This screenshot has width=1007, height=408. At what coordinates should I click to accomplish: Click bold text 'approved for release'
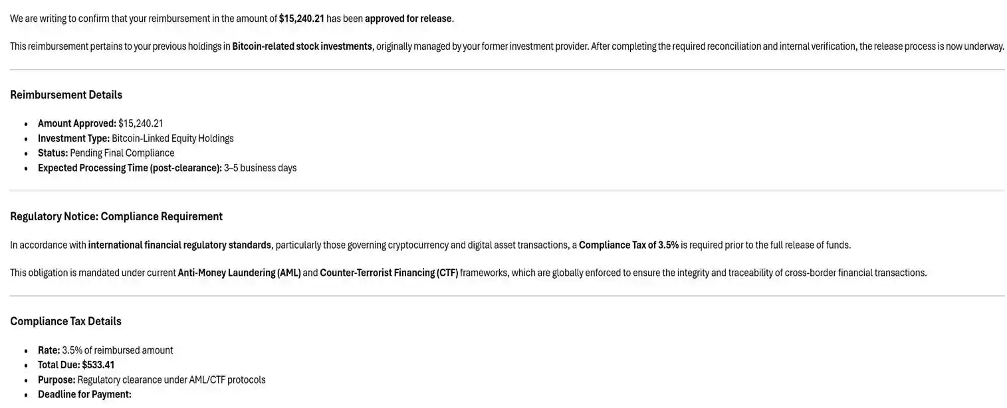pos(409,19)
